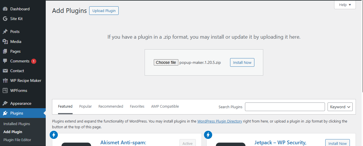Viewport: 363px width, 146px height.
Task: Click the WPForms icon in sidebar
Action: 5,90
